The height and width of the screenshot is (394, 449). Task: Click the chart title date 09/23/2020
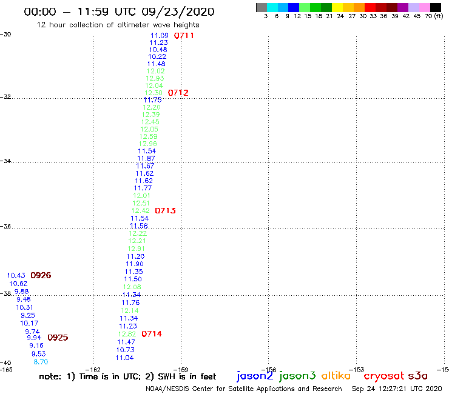[x=178, y=12]
